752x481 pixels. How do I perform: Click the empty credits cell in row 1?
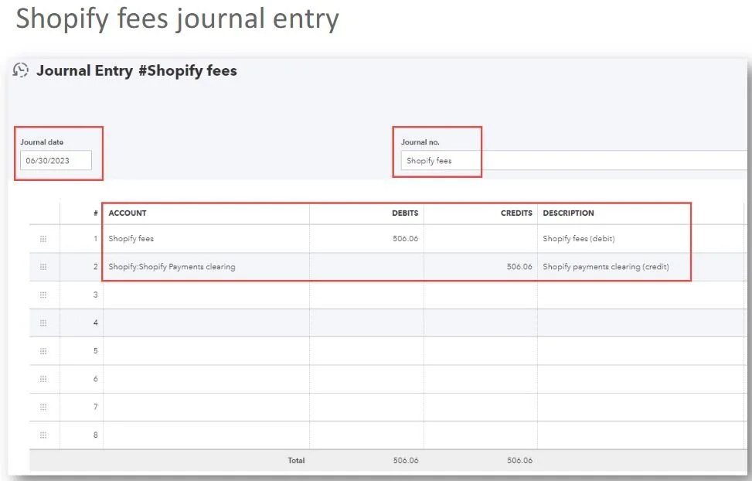[481, 239]
